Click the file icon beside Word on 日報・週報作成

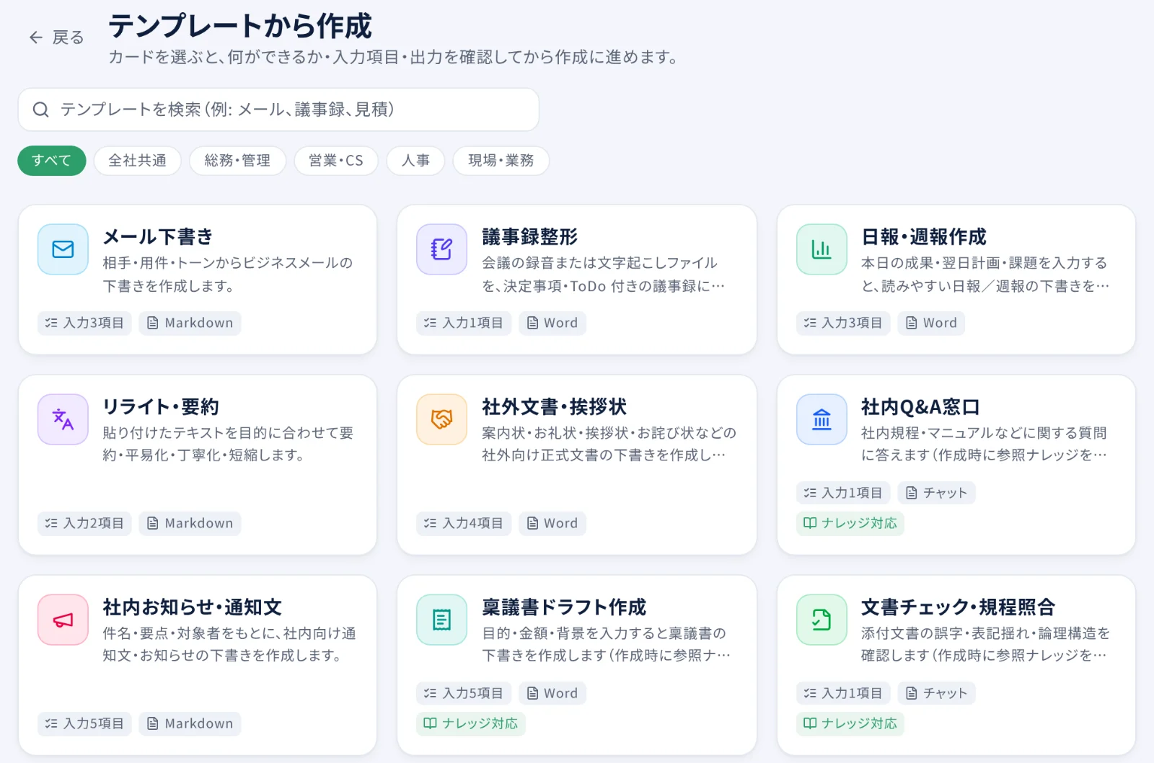pos(912,323)
